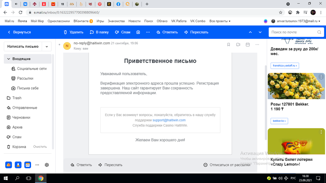Go to the previous email with the up arrow
The height and width of the screenshot is (183, 326).
click(x=250, y=32)
